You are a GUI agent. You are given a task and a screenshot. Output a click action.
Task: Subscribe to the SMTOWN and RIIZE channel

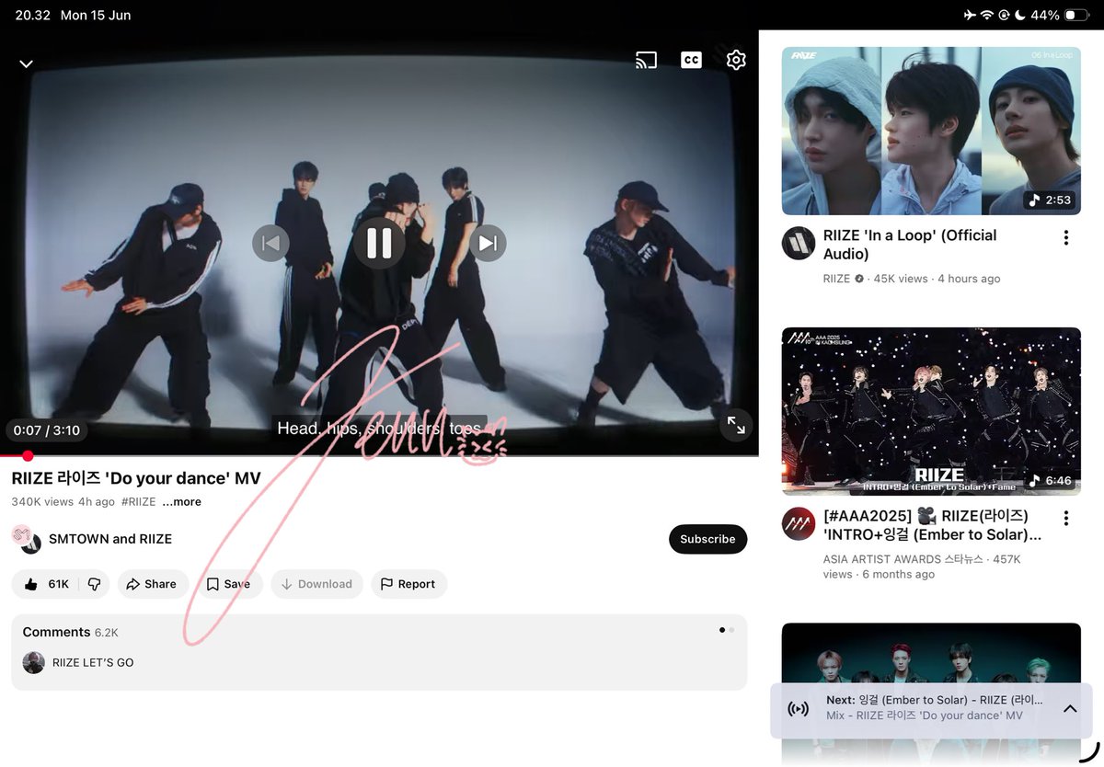pyautogui.click(x=707, y=539)
